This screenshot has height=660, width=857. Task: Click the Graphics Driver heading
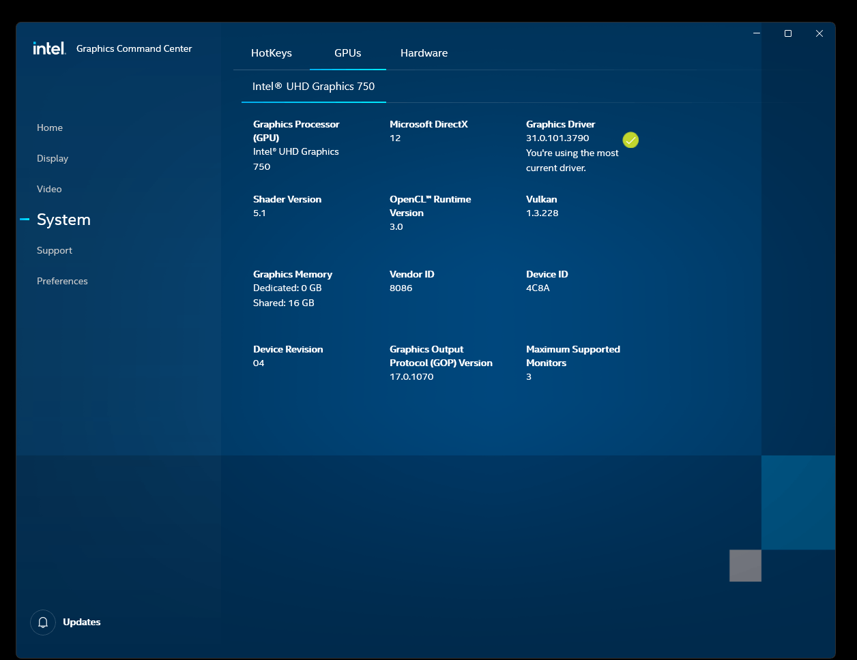(560, 124)
